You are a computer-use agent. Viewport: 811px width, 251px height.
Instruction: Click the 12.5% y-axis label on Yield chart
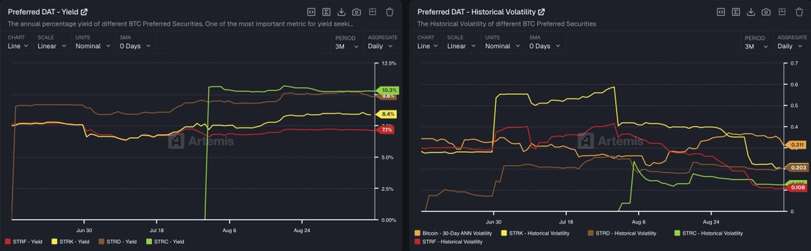click(389, 63)
